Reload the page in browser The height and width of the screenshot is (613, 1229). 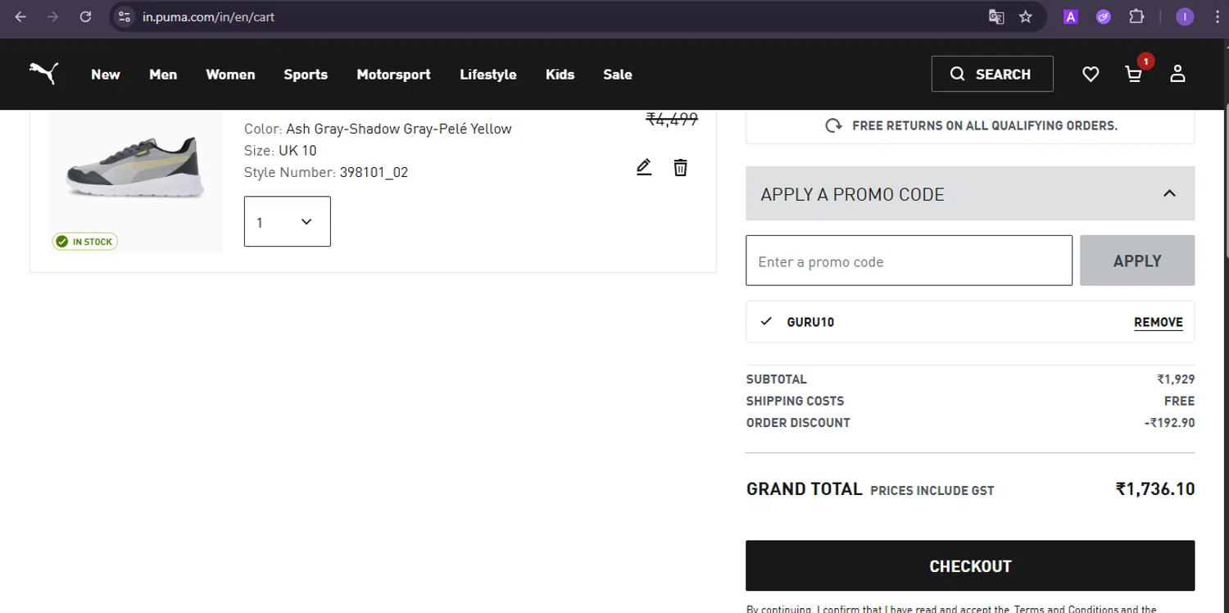[85, 16]
